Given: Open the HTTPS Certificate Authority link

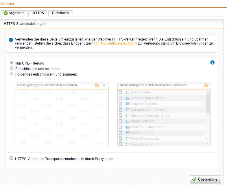Looking at the screenshot, I should coord(115,43).
